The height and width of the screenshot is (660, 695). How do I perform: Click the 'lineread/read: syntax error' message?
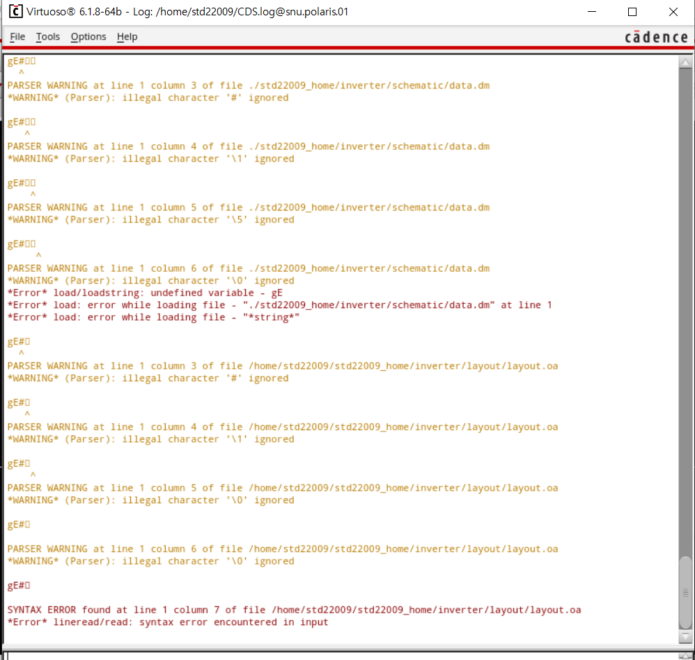click(167, 622)
